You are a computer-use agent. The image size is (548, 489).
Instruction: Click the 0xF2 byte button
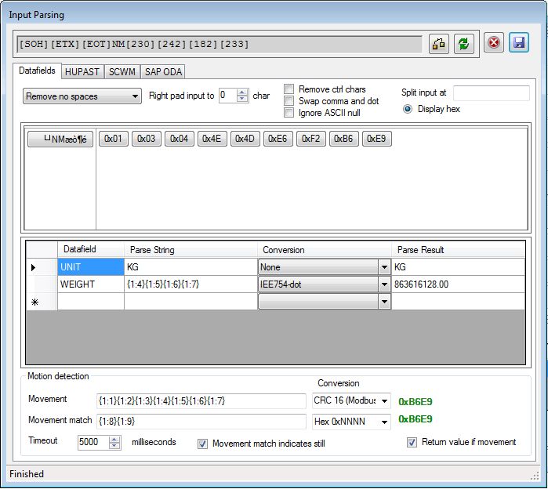[310, 139]
